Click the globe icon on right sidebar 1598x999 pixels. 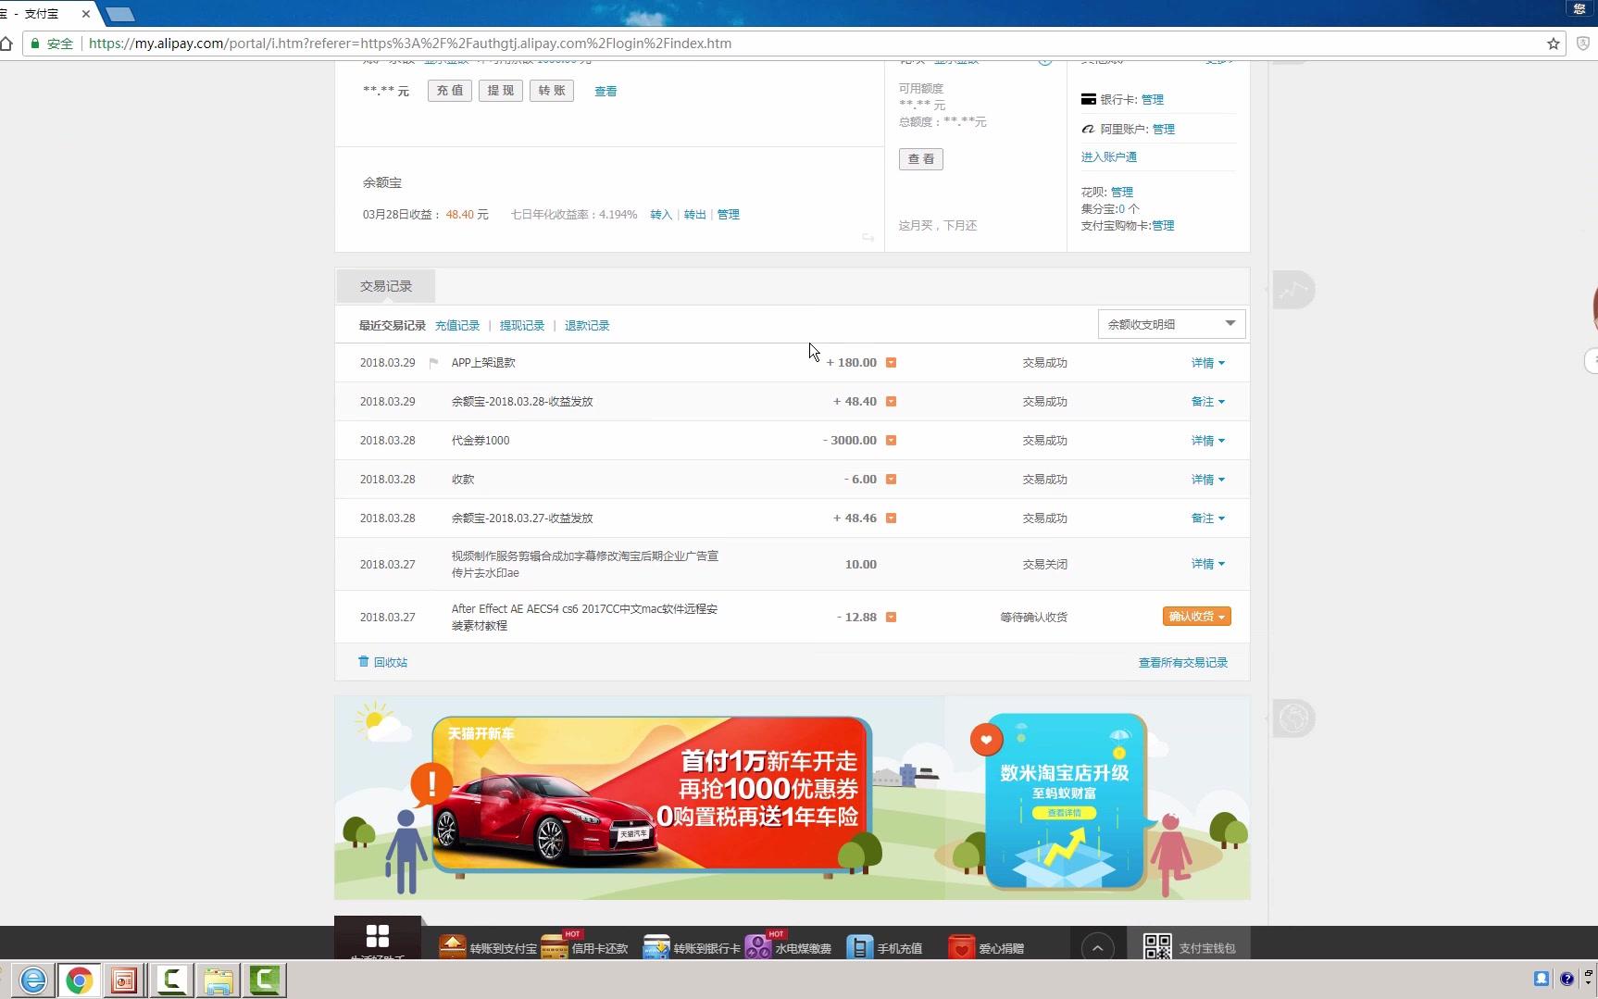coord(1293,718)
